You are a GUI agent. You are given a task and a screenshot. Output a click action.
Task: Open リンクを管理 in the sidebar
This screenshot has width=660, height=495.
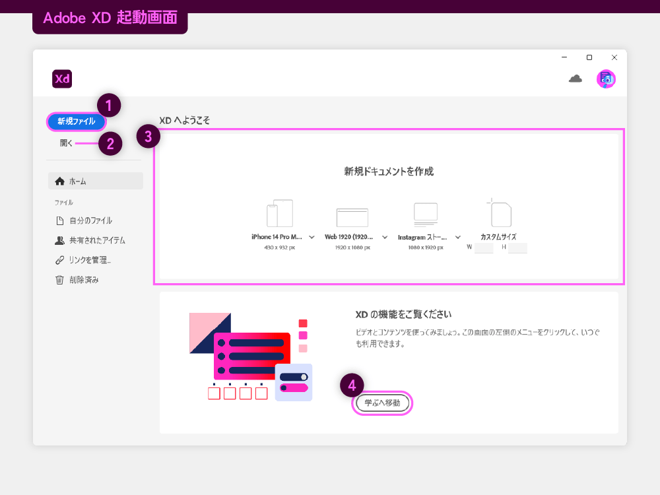83,260
